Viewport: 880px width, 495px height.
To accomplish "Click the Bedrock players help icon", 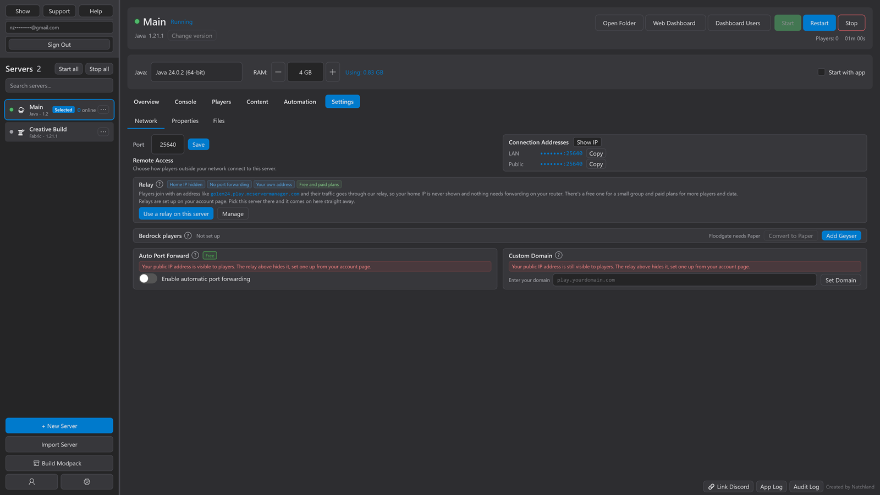I will click(188, 235).
